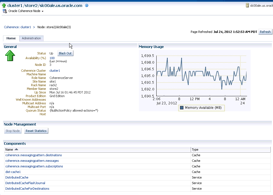Click the Stop Node button
The image size is (273, 195).
13,131
